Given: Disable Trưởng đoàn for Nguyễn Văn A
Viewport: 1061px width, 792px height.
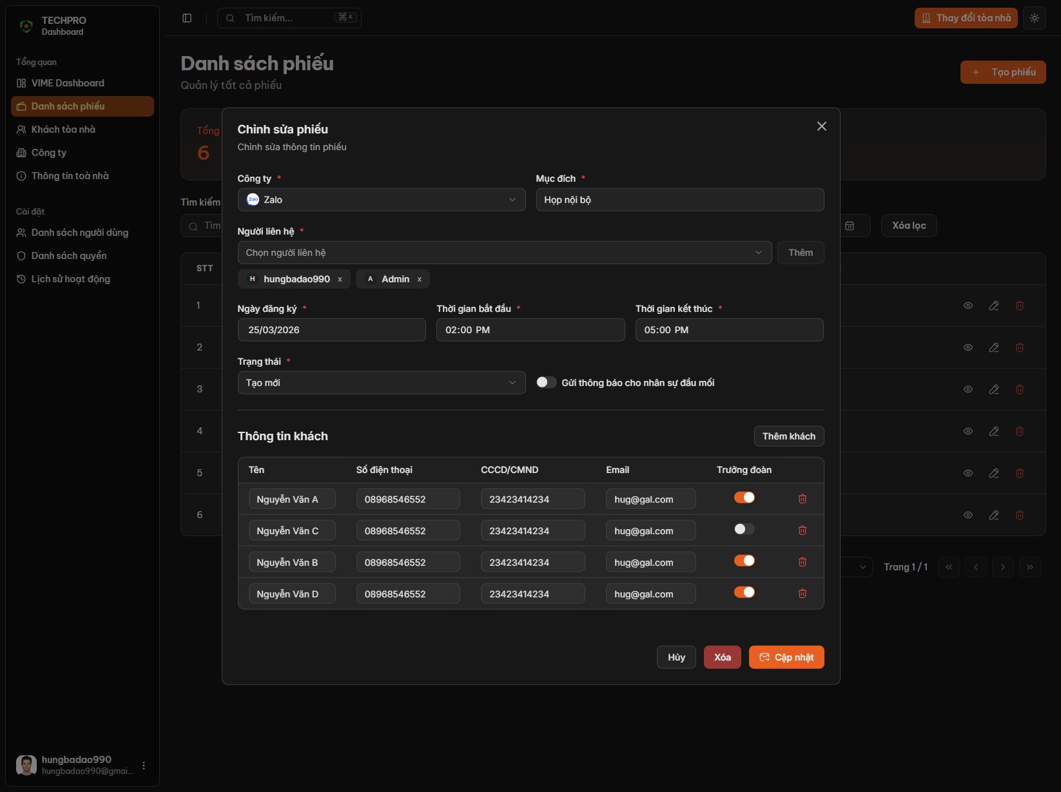Looking at the screenshot, I should (x=744, y=497).
